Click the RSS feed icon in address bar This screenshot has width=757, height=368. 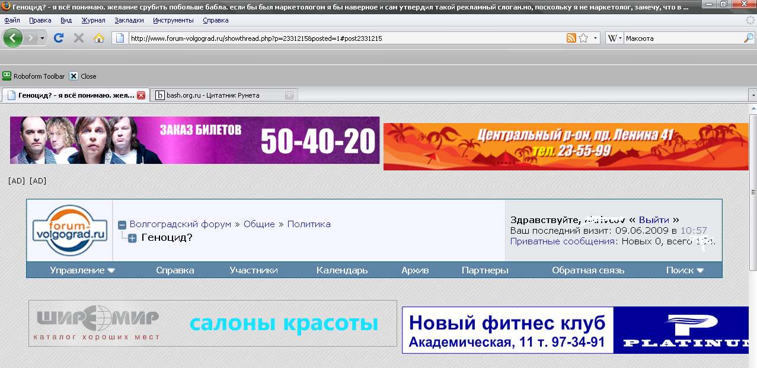(x=571, y=38)
